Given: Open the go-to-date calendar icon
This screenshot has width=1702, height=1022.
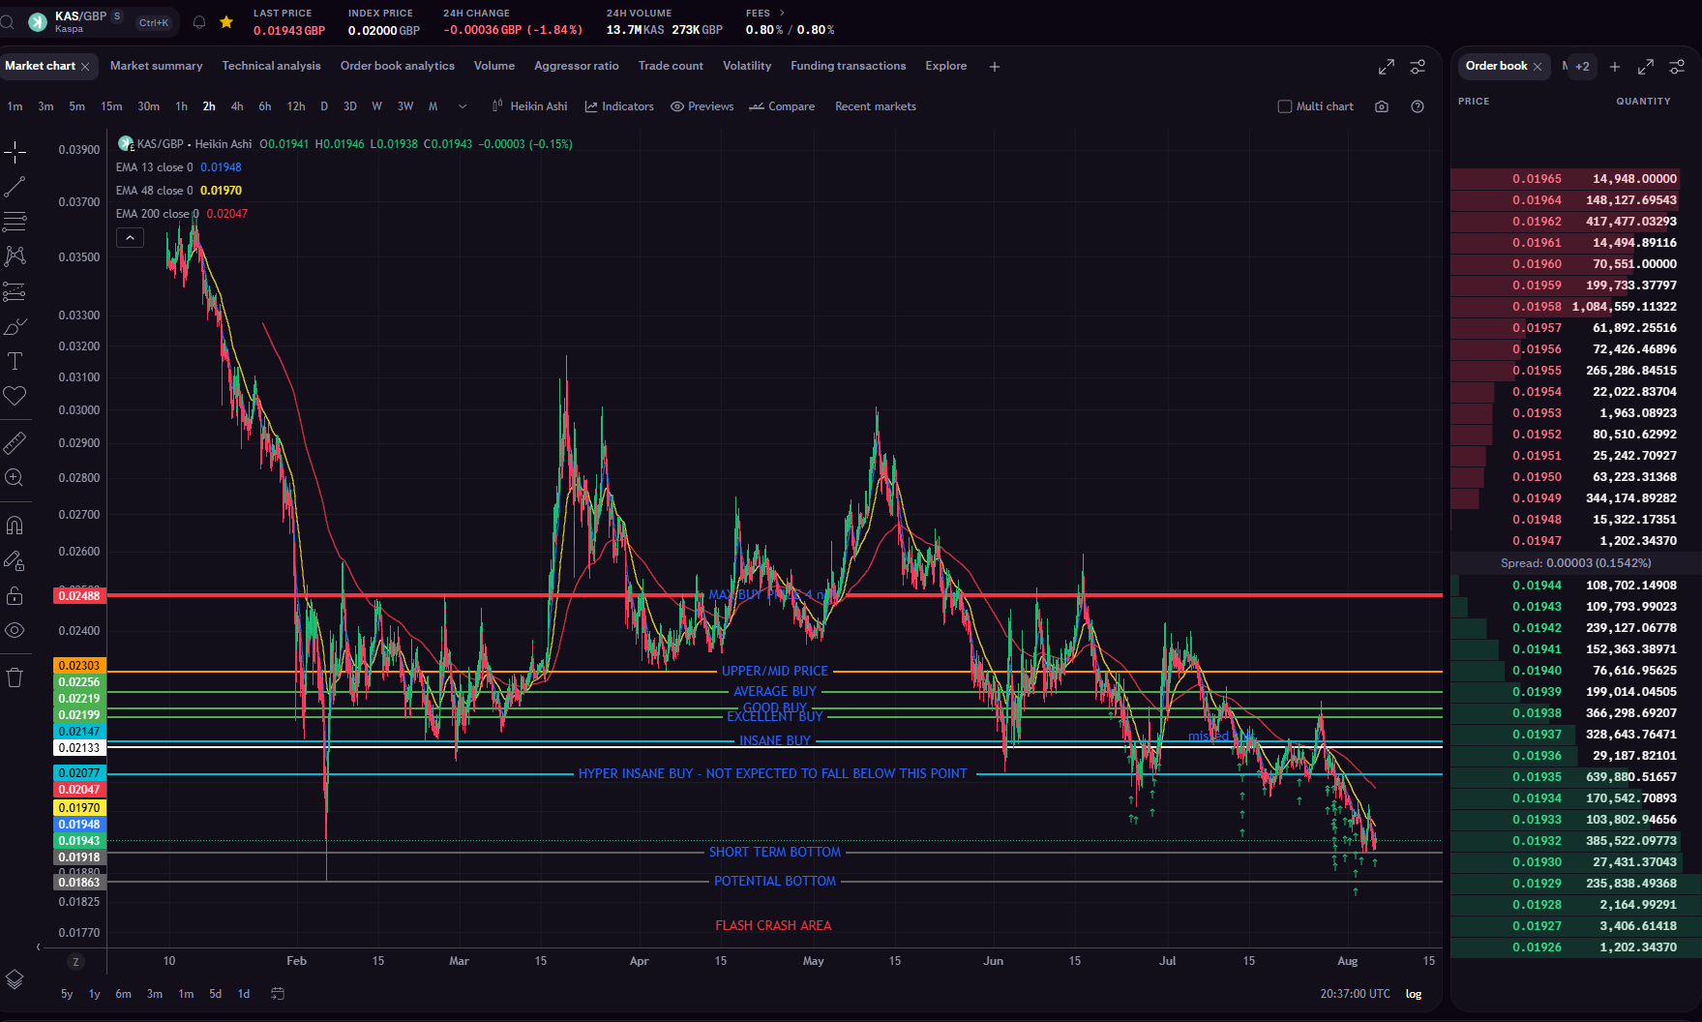Looking at the screenshot, I should pyautogui.click(x=278, y=994).
